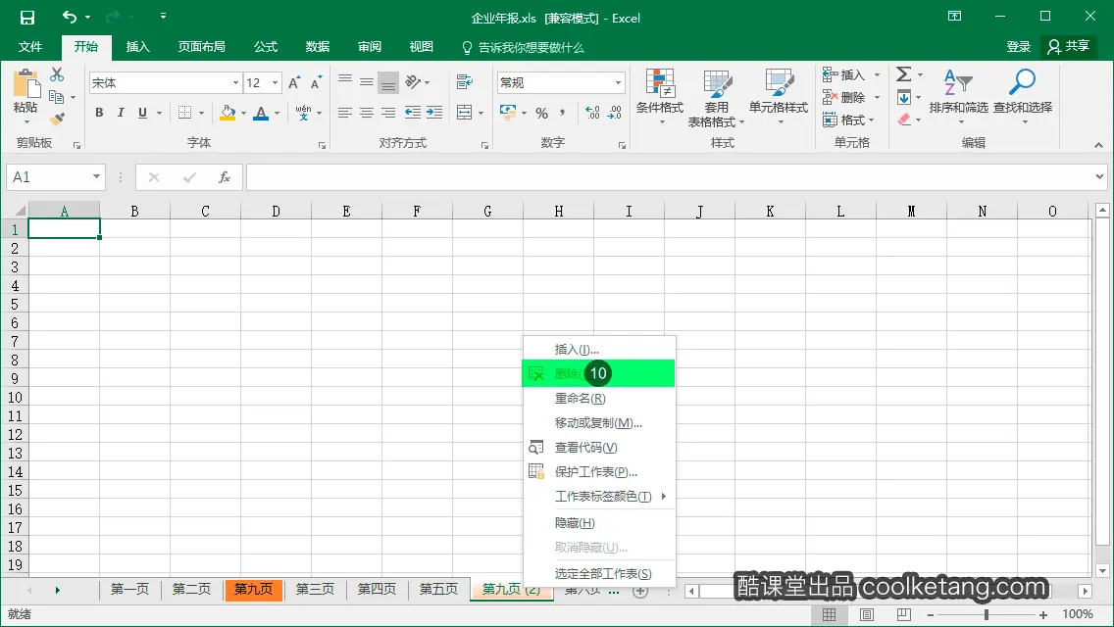Click the Wrap Text icon
Viewport: 1114px width, 627px height.
(465, 82)
